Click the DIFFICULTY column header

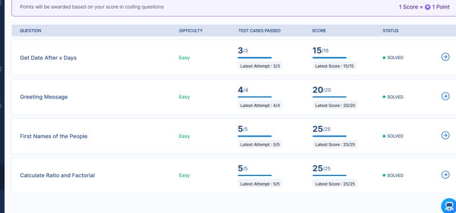[191, 31]
